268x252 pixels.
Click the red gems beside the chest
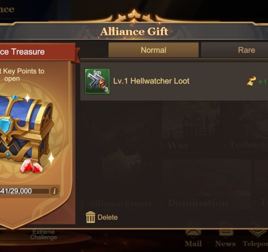click(32, 166)
